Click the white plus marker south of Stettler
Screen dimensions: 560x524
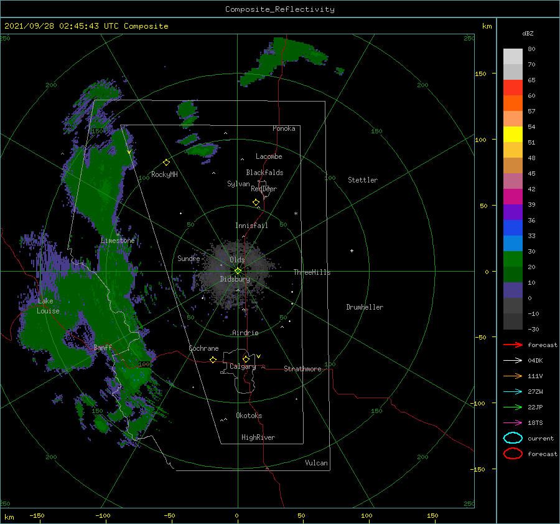click(352, 250)
